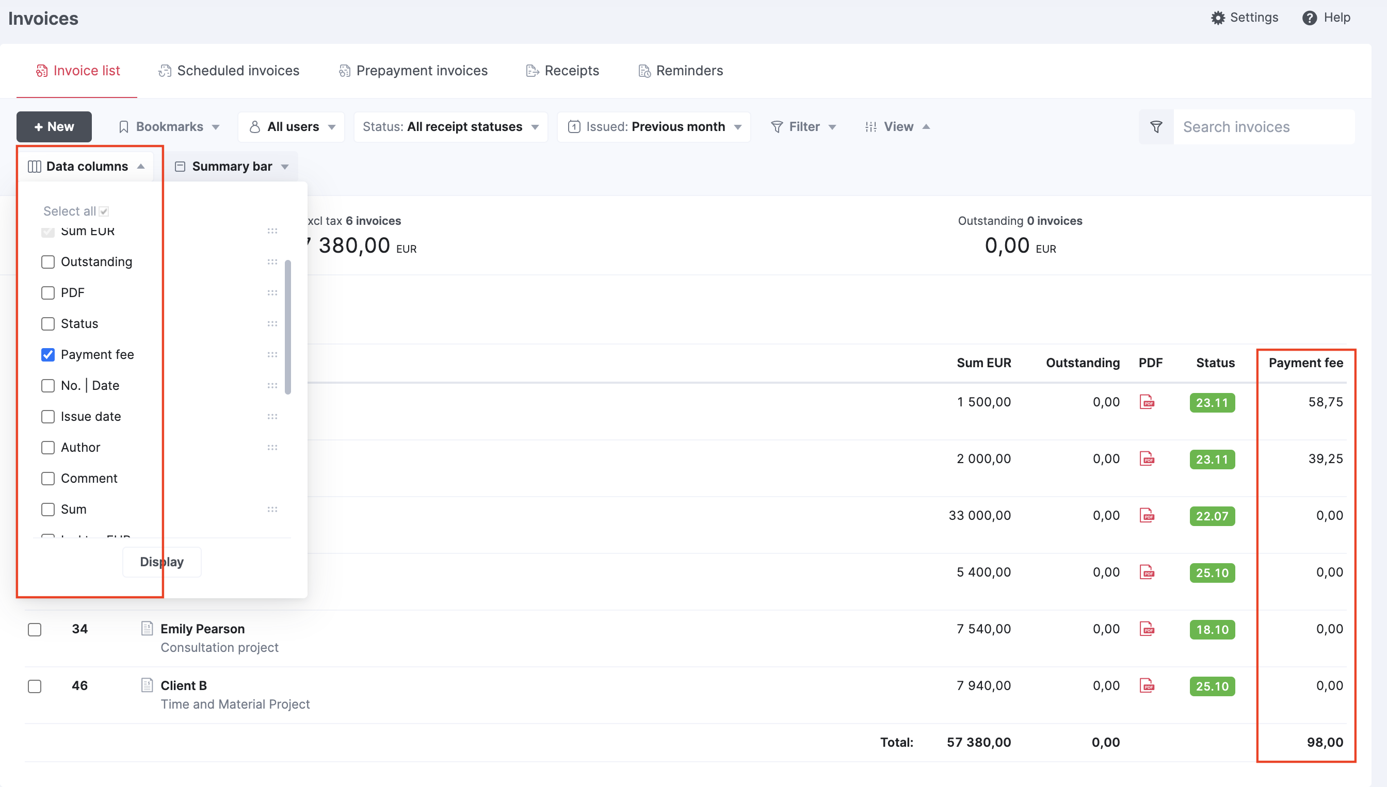Viewport: 1387px width, 787px height.
Task: Open the Bookmarks dropdown
Action: pyautogui.click(x=169, y=127)
